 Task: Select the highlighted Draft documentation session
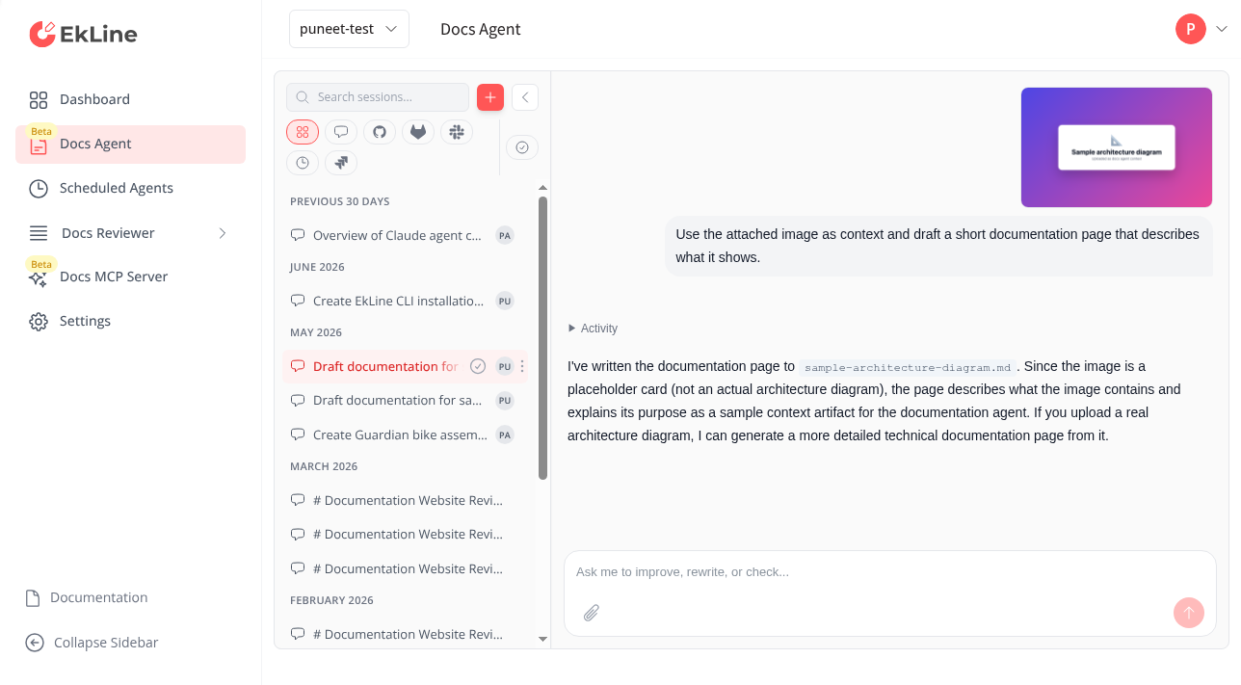405,366
